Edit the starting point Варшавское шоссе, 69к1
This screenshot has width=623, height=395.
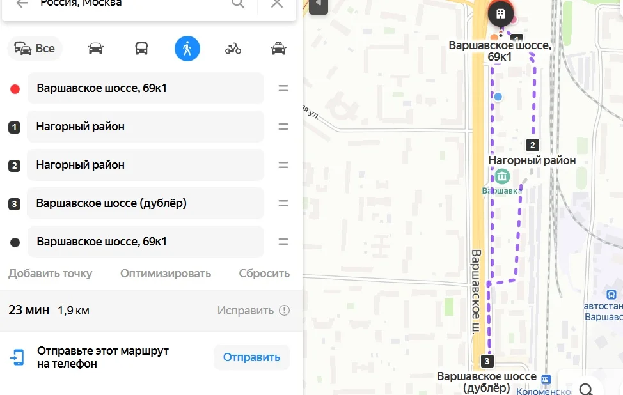pos(145,88)
